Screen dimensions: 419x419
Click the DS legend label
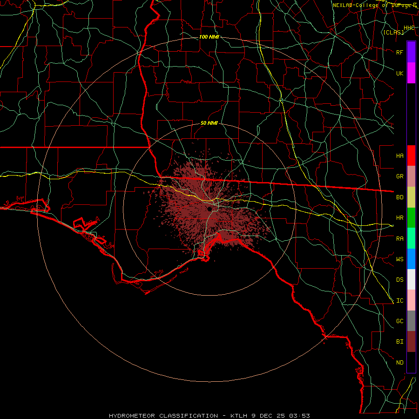coord(399,280)
